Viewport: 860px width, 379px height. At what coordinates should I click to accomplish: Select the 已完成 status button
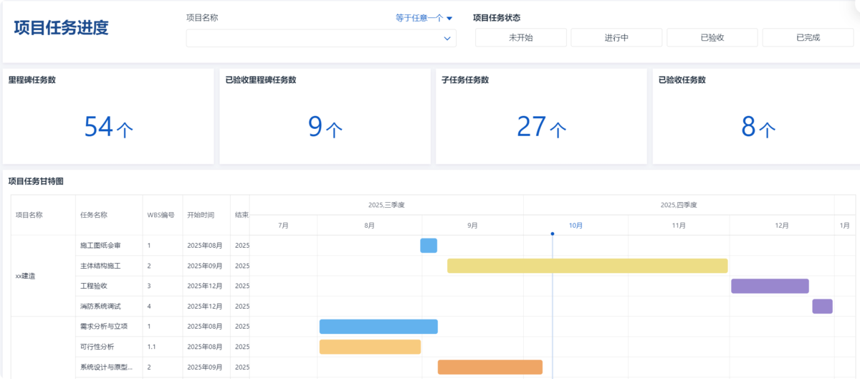tap(808, 38)
